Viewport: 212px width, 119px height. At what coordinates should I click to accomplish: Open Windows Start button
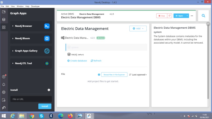(4, 116)
